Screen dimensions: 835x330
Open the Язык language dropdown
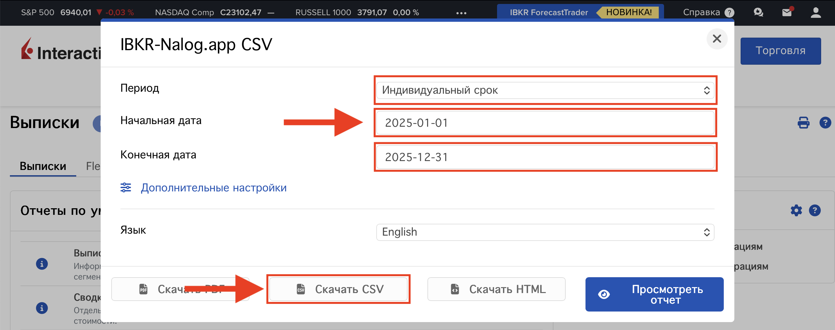pyautogui.click(x=545, y=232)
